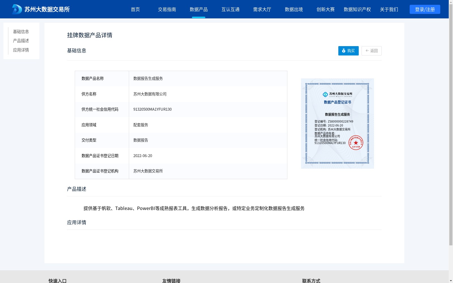Click the 购买 purchase button

(349, 51)
